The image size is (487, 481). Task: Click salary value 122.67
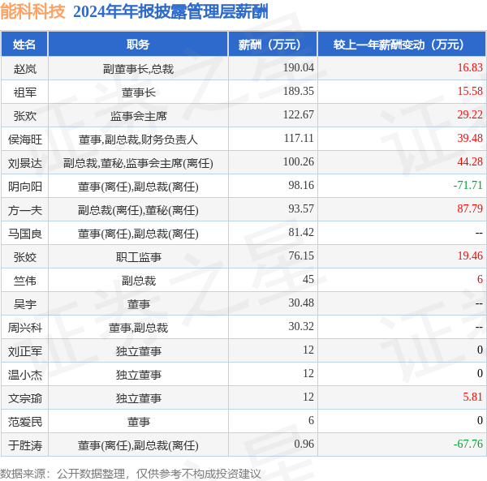coord(299,114)
